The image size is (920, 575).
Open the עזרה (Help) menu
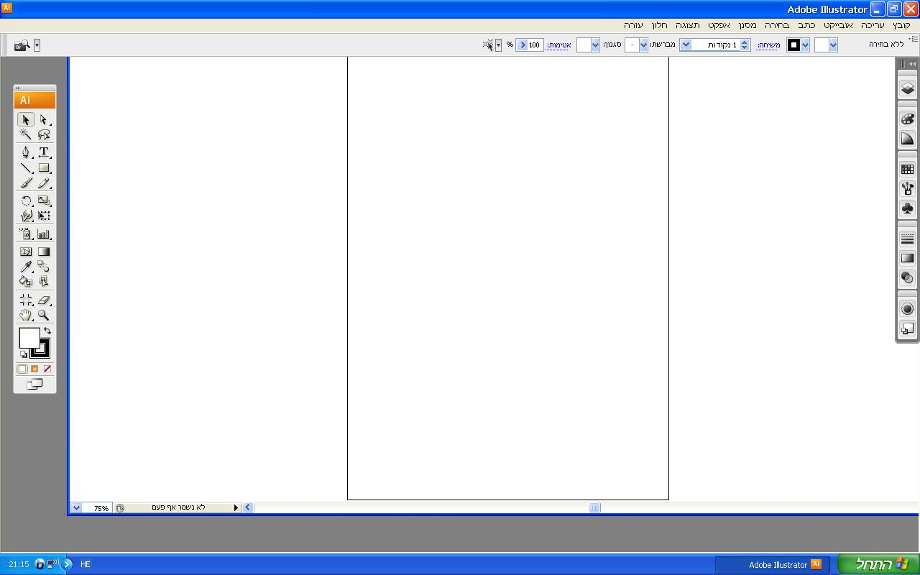(633, 25)
